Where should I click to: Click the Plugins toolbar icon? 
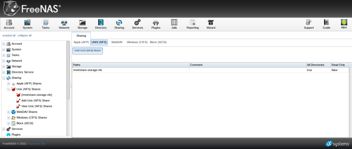[x=156, y=24]
